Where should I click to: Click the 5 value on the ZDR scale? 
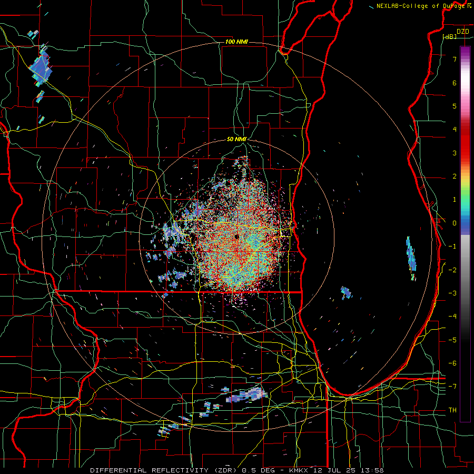[455, 106]
